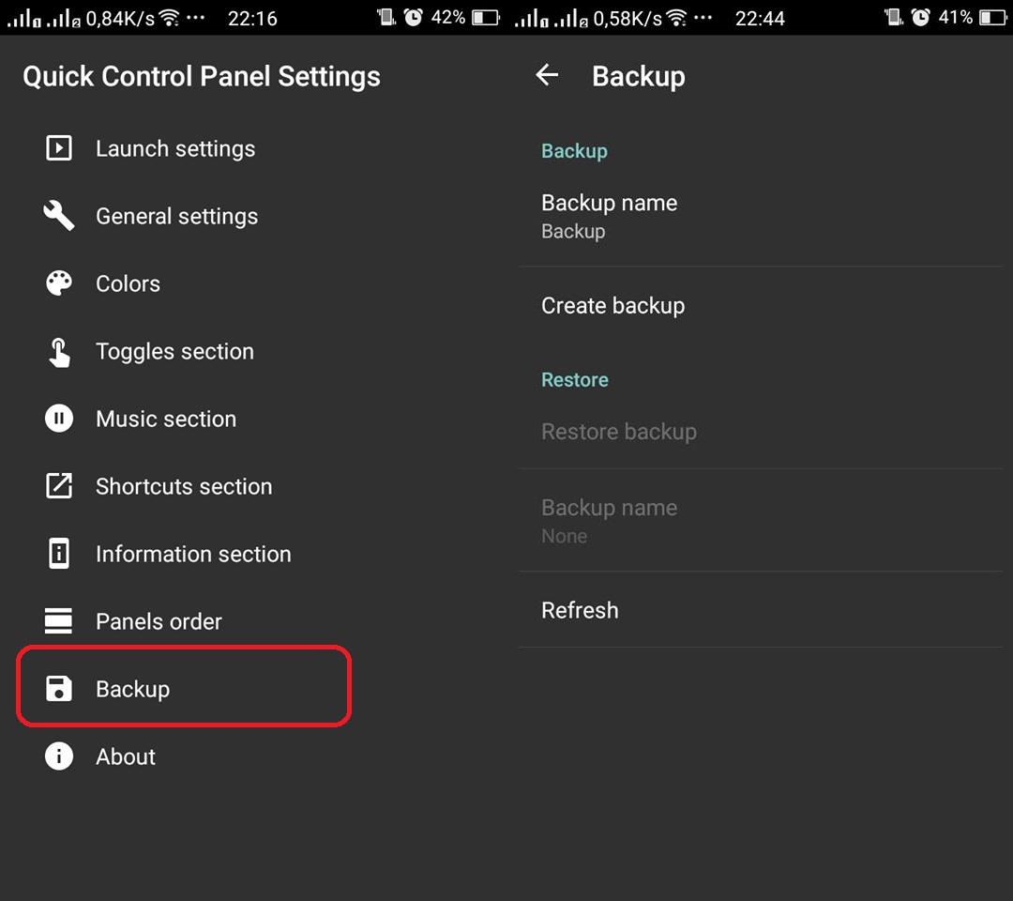Tap the General settings wrench icon
This screenshot has width=1013, height=901.
59,216
